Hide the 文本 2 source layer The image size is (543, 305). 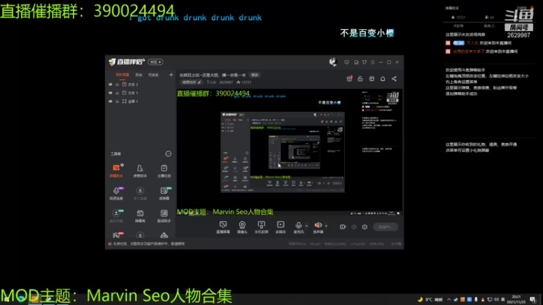coord(111,84)
